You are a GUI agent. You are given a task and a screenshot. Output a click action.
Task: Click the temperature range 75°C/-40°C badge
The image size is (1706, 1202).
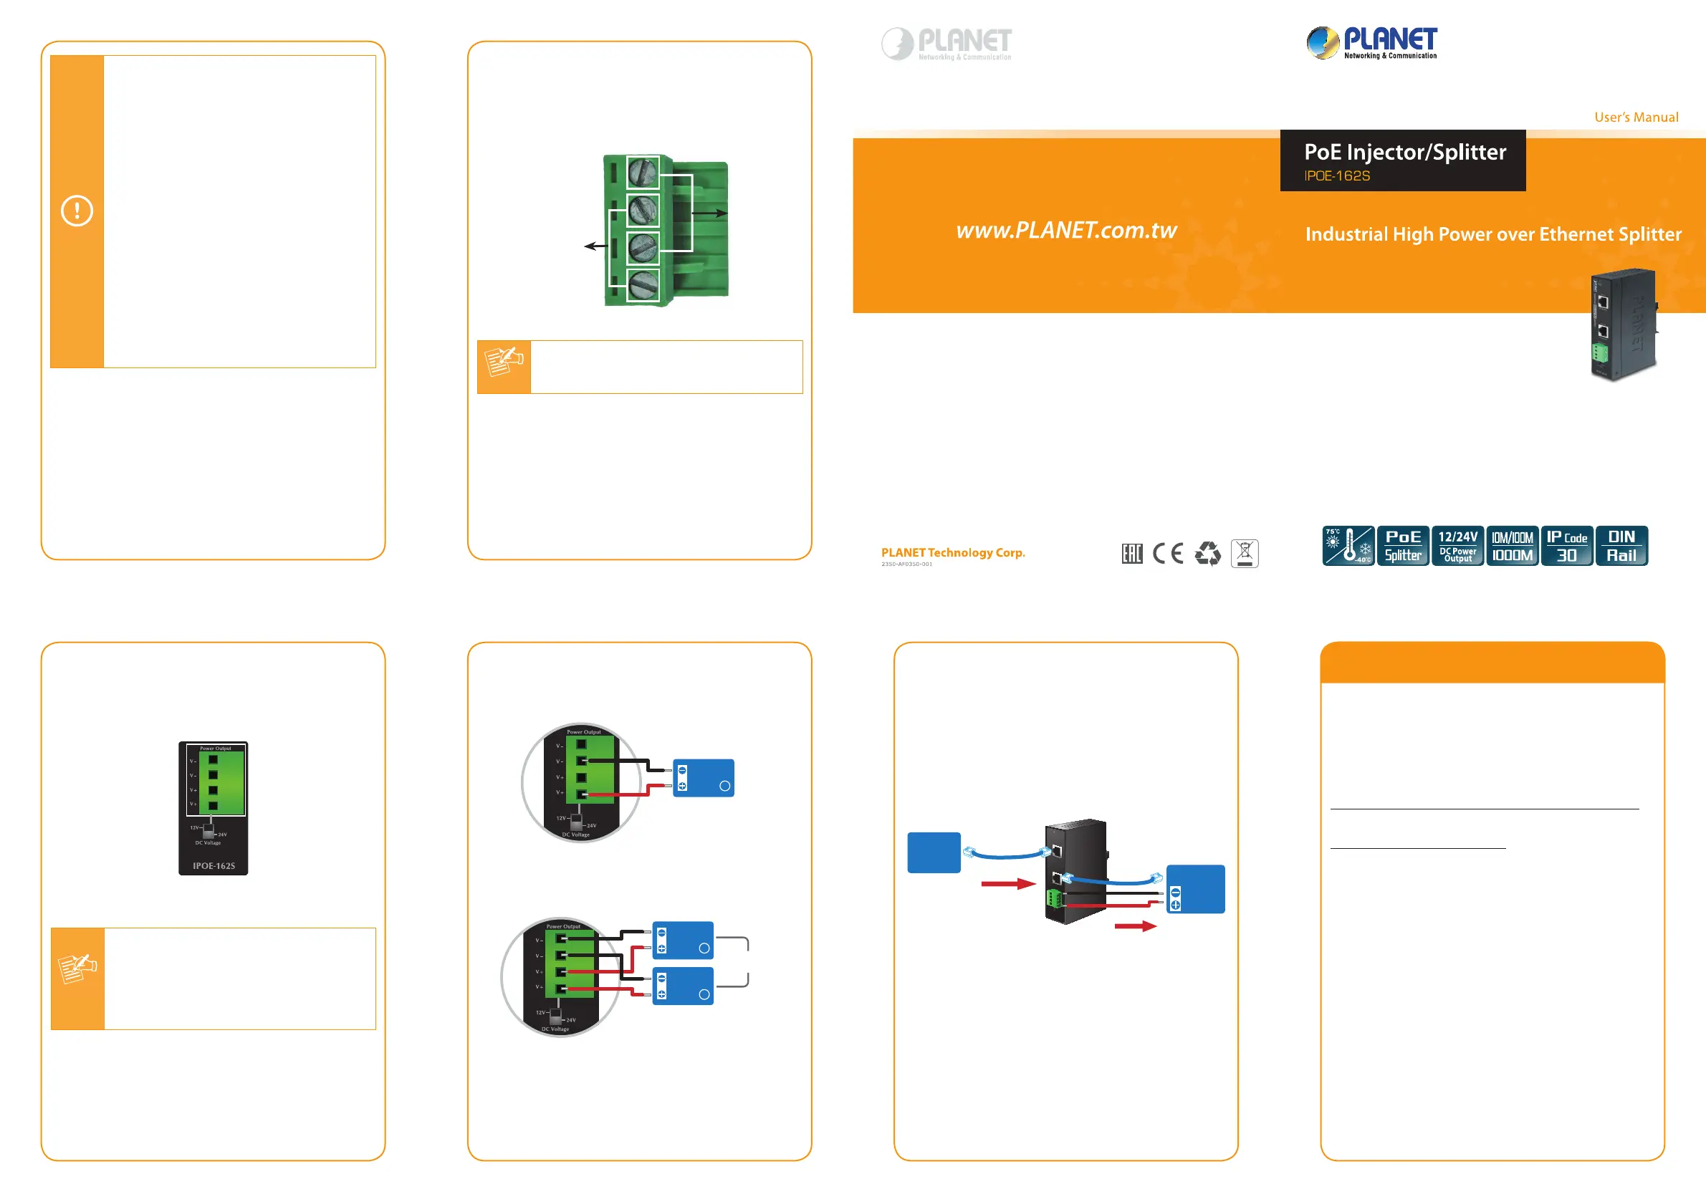(x=1347, y=546)
